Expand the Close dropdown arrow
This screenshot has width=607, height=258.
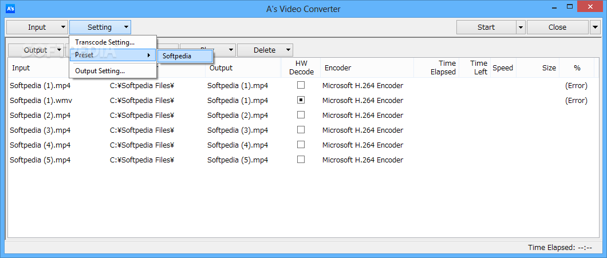pyautogui.click(x=595, y=27)
